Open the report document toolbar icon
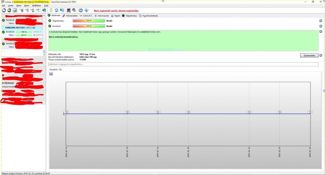The image size is (325, 175). (x=51, y=10)
